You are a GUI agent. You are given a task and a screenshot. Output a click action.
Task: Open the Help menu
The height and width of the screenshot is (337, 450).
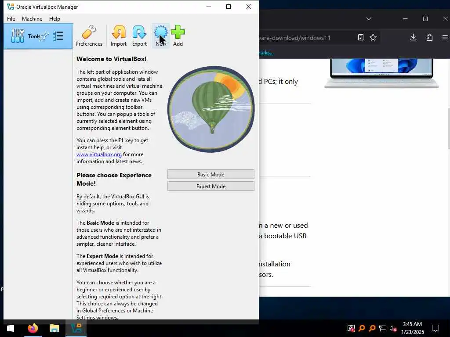(x=54, y=18)
